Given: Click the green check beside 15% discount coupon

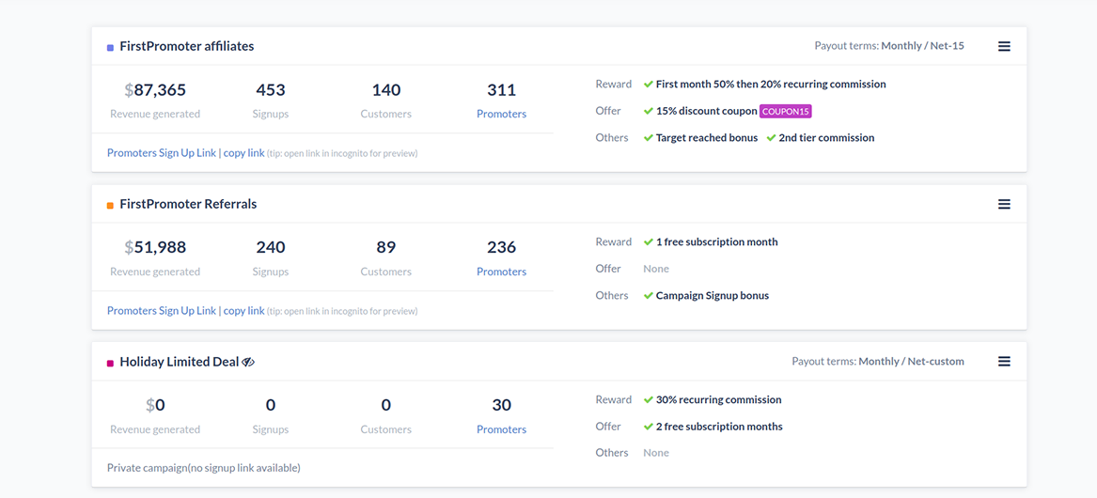Looking at the screenshot, I should click(648, 111).
